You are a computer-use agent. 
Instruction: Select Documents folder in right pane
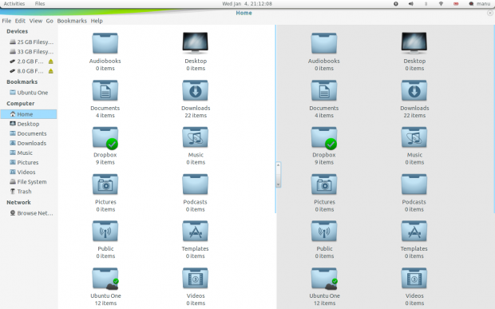[x=324, y=90]
